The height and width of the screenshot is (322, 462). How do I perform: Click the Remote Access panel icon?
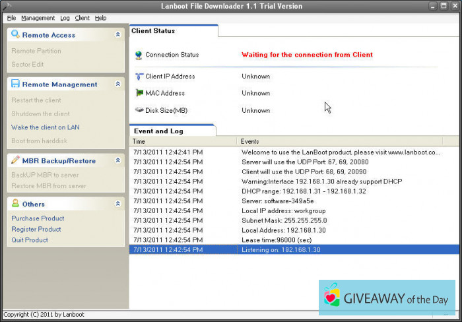point(16,35)
